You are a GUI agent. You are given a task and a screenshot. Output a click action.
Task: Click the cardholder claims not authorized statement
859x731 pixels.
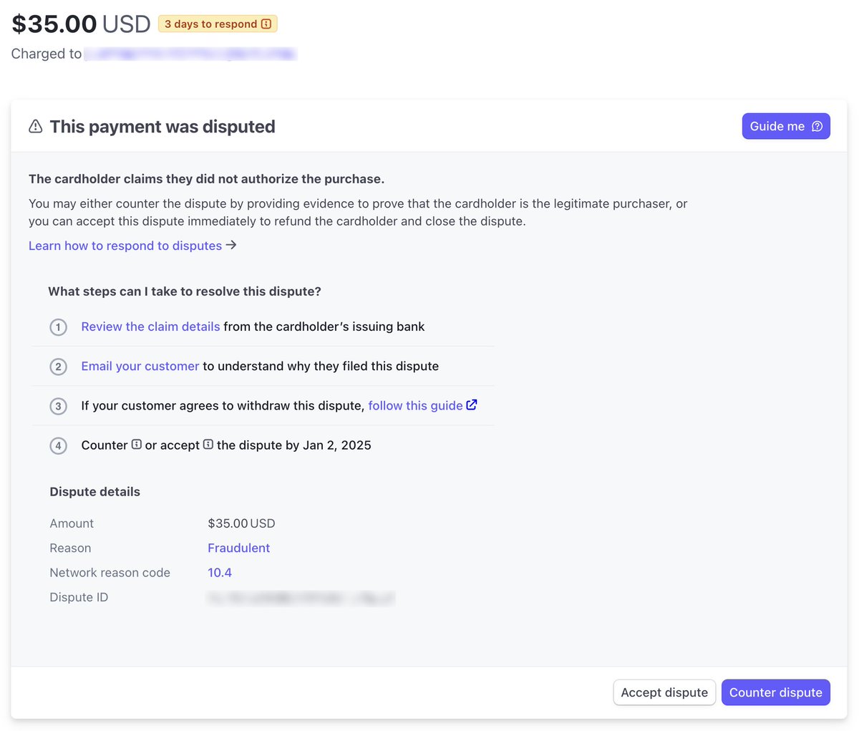tap(206, 179)
